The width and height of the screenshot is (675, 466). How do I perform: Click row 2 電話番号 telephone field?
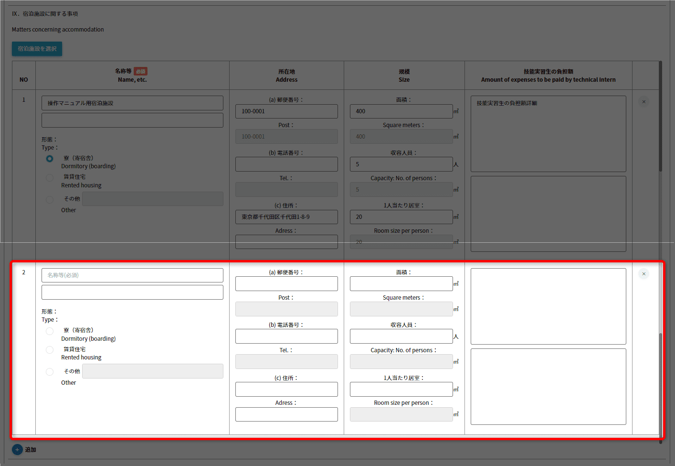point(286,336)
